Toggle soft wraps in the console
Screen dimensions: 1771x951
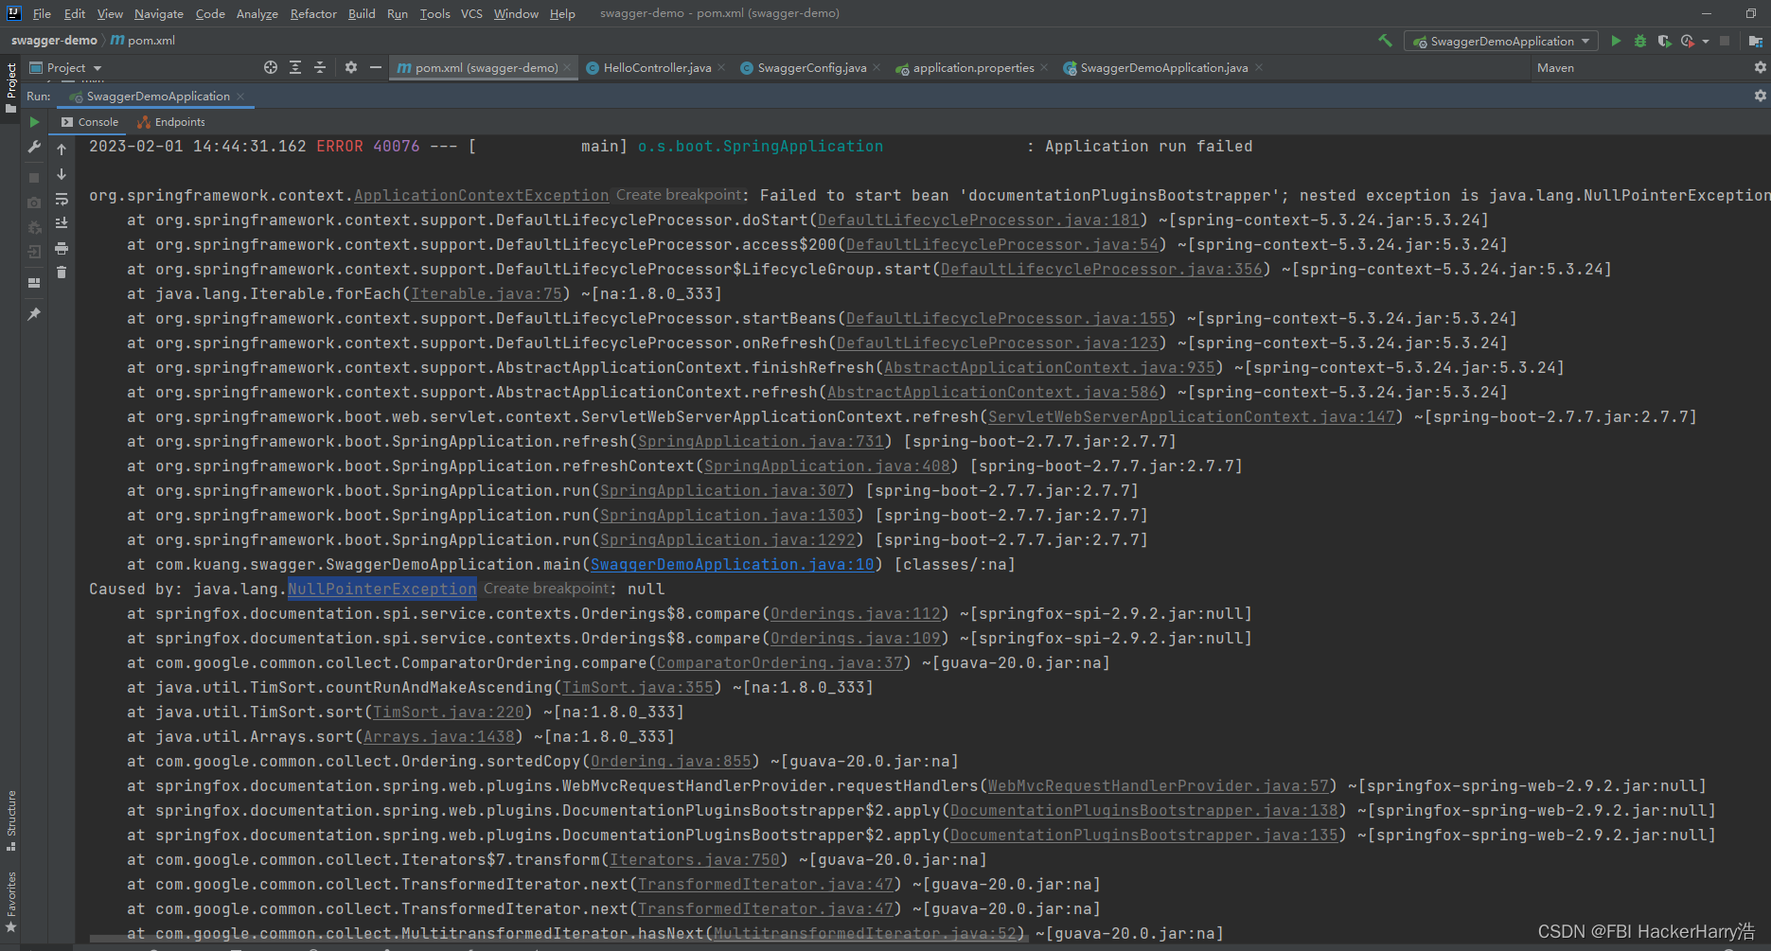click(62, 201)
